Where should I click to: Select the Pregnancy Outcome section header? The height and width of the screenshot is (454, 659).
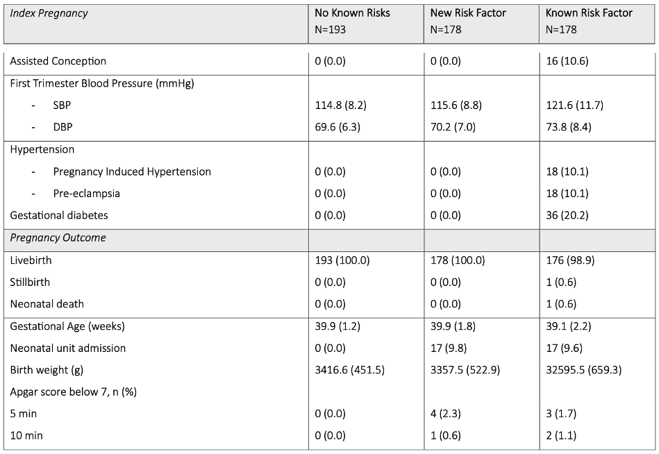coord(58,237)
